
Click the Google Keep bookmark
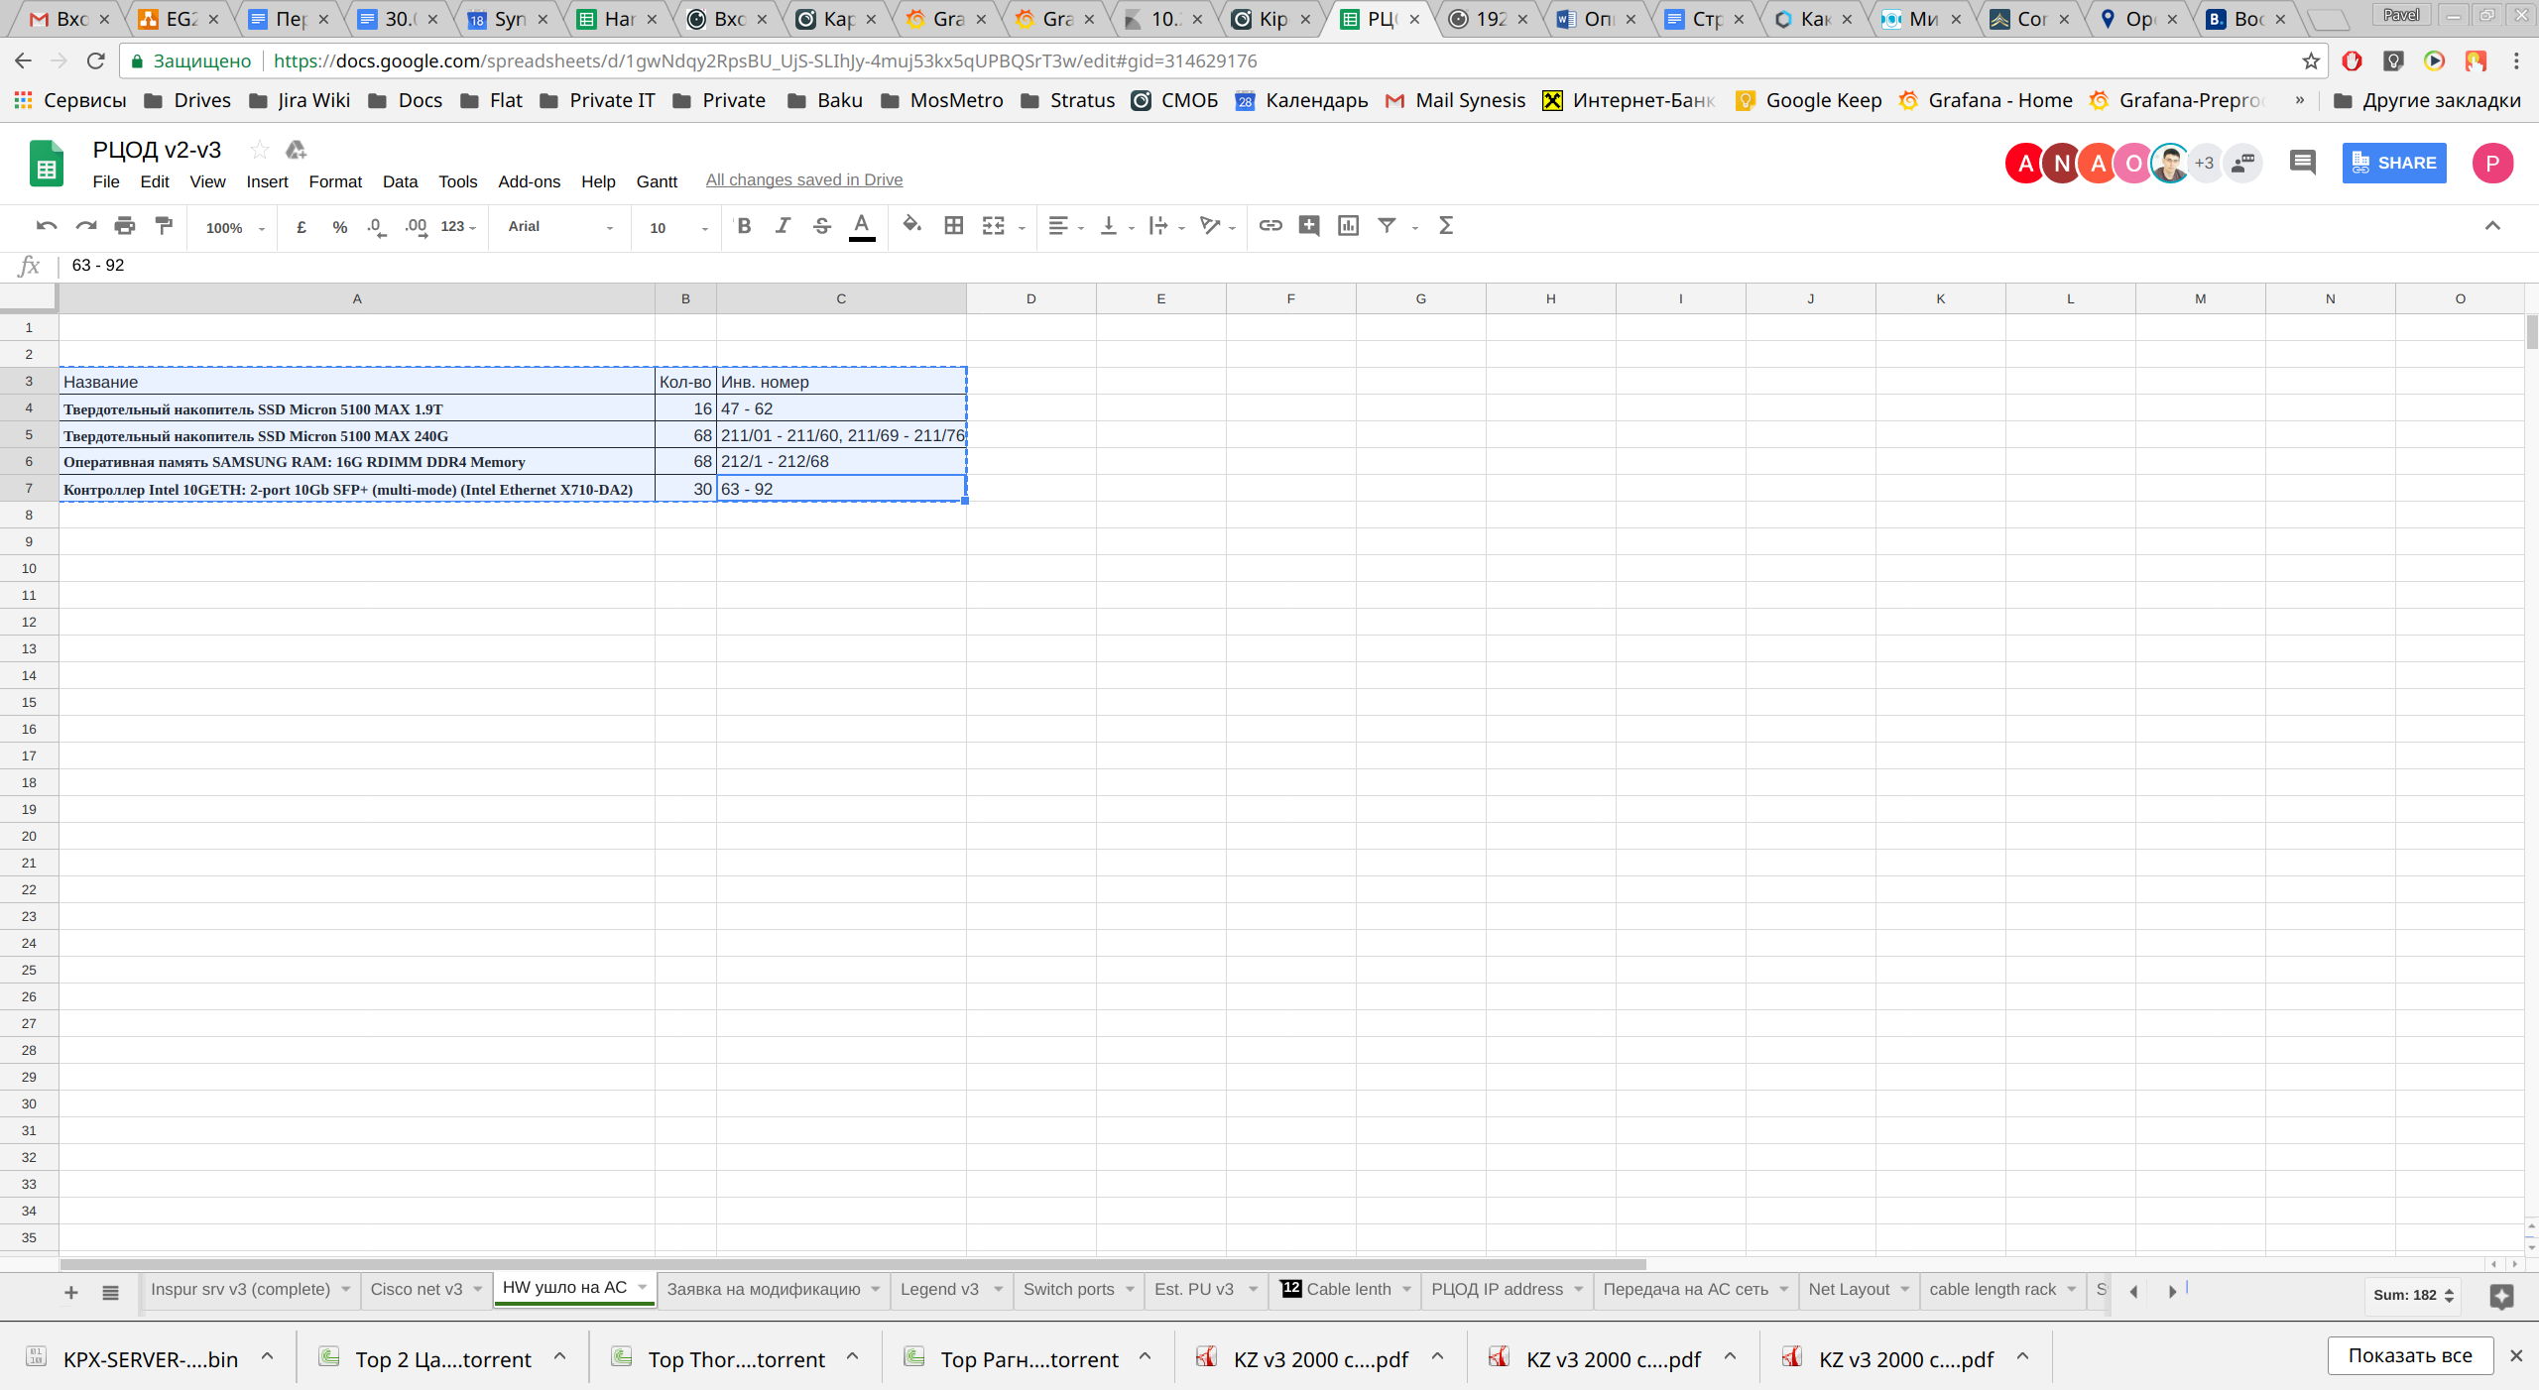pyautogui.click(x=1809, y=100)
